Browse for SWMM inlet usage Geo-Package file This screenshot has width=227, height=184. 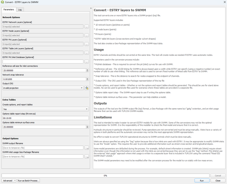[87, 157]
